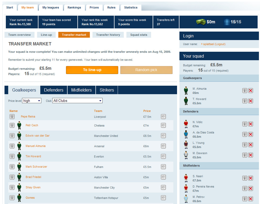260x204 pixels.
Task: Open the My leagues tab
Action: coord(51,7)
